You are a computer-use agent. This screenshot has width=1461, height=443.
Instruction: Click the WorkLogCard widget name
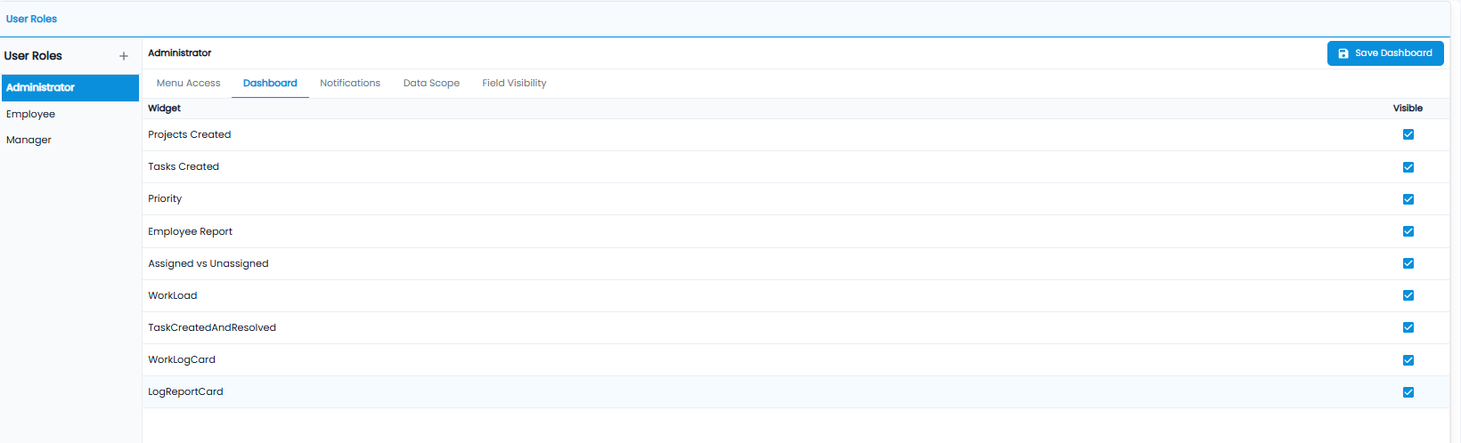pyautogui.click(x=182, y=359)
